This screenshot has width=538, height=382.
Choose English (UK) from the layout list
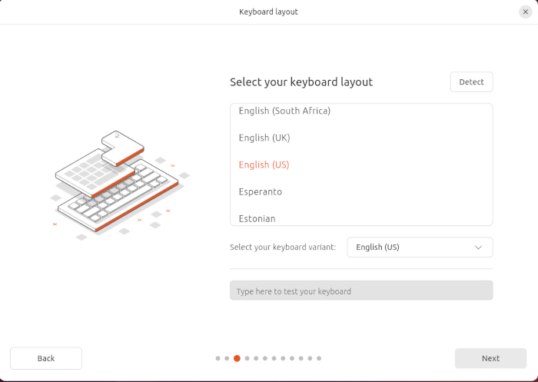pos(264,138)
